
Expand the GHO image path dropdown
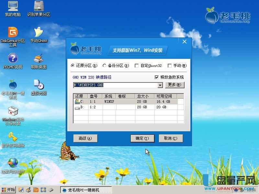(x=160, y=85)
